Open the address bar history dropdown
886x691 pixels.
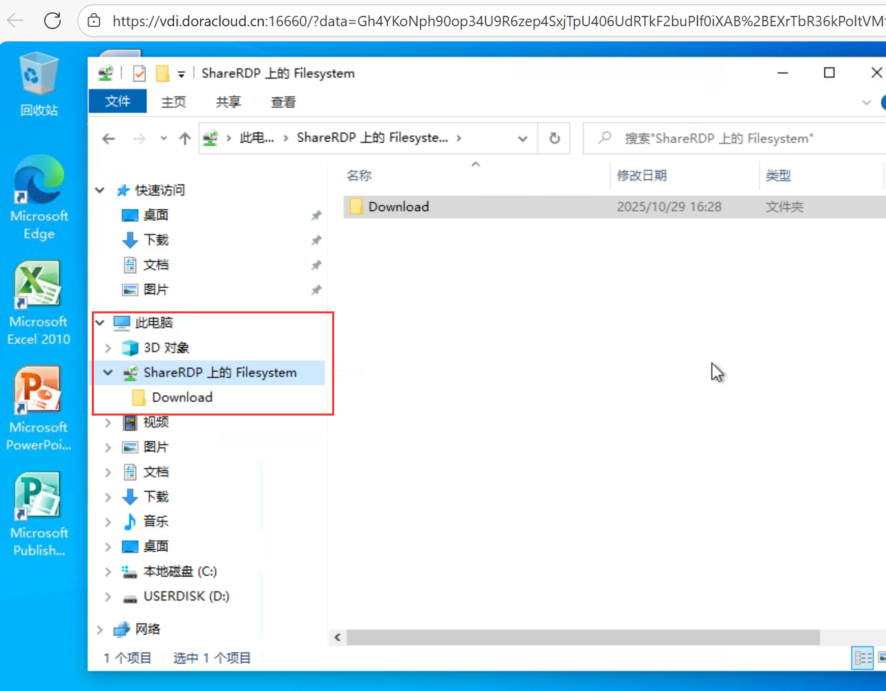[523, 139]
